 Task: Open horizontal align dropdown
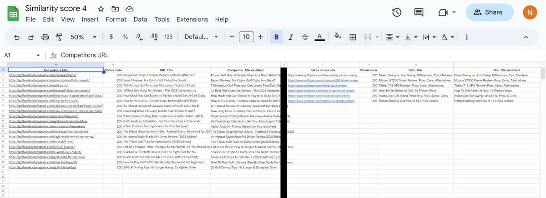point(391,37)
